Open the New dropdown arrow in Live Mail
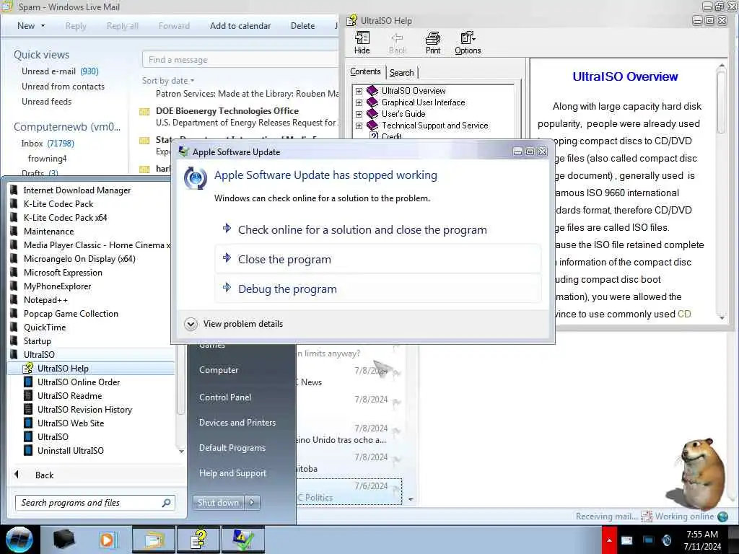The image size is (739, 554). click(x=43, y=26)
